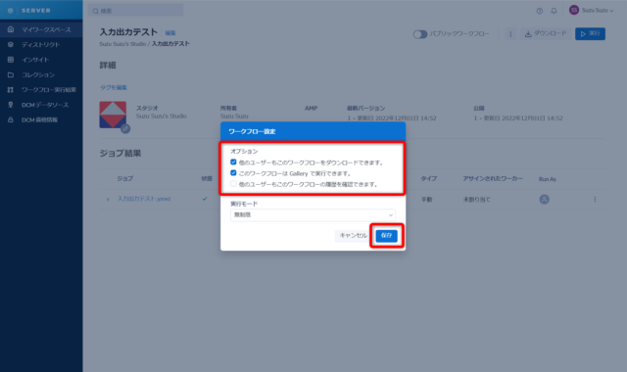627x372 pixels.
Task: Expand the 入力出力テスト.yxwz job row
Action: pos(108,199)
